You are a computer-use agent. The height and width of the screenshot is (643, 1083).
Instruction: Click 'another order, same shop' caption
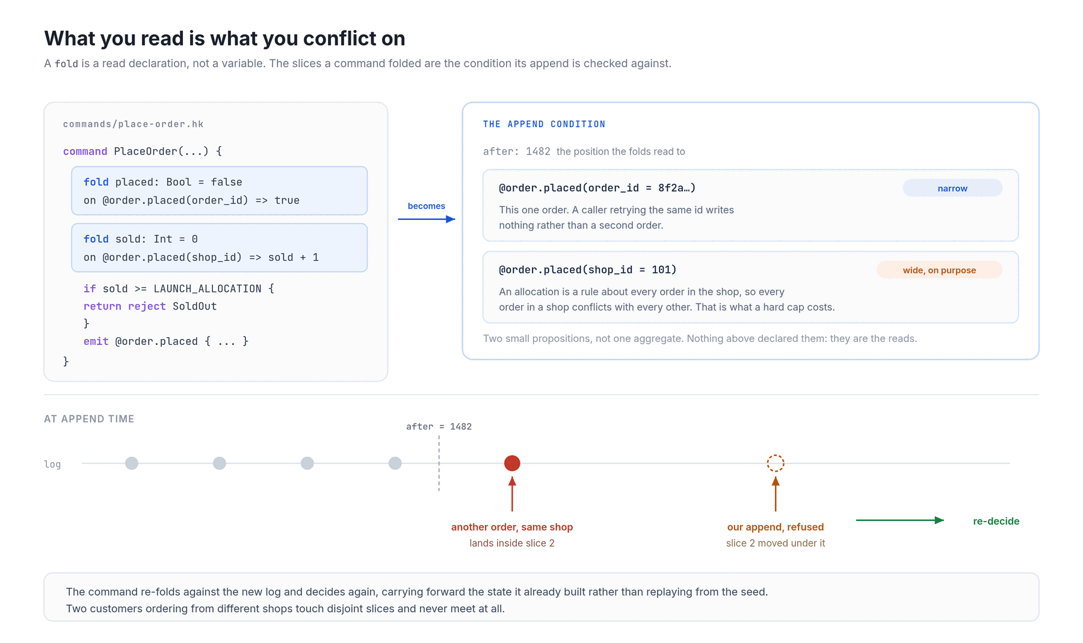point(512,527)
